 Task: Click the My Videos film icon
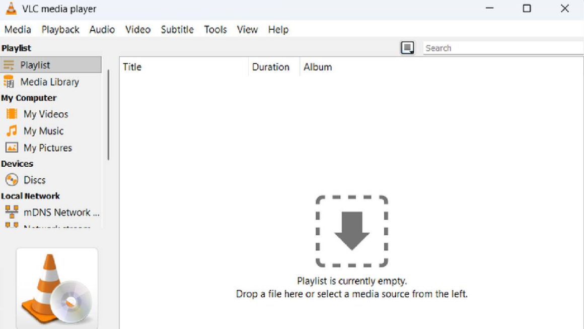pos(12,114)
